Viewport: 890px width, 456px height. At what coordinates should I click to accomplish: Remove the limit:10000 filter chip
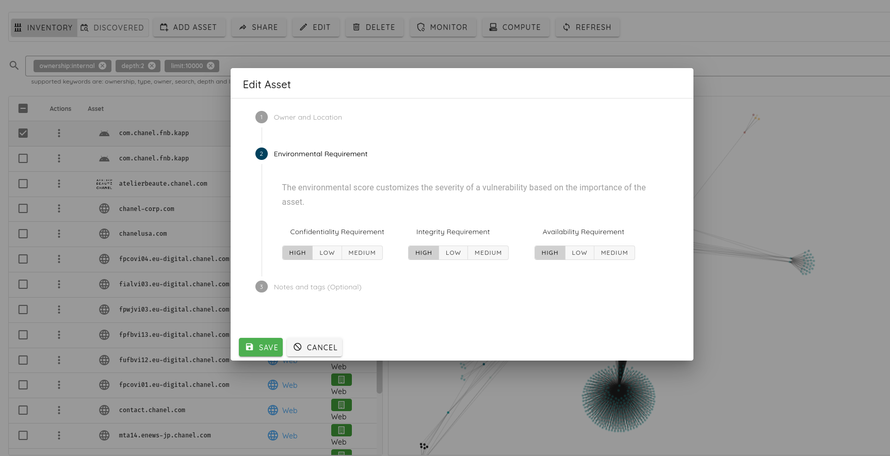click(211, 66)
